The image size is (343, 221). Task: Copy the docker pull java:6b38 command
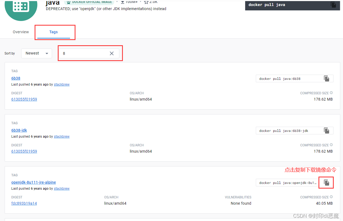pyautogui.click(x=326, y=78)
